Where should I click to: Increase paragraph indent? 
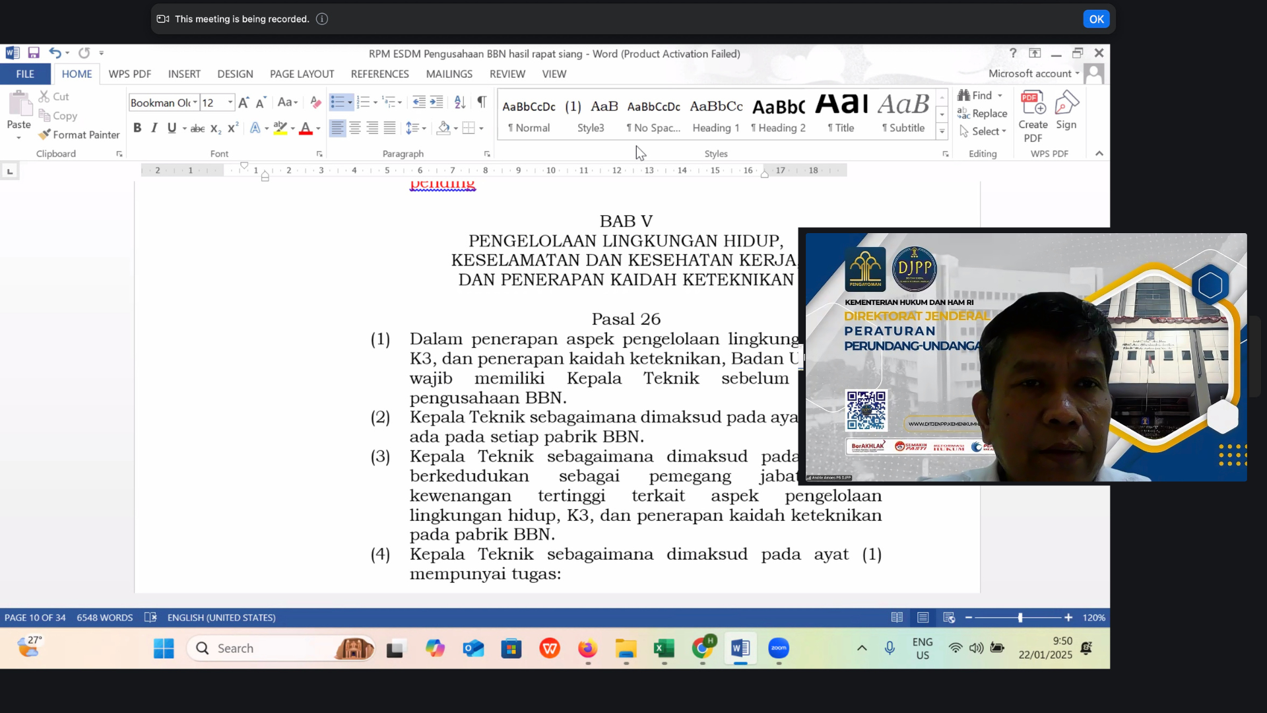click(x=436, y=102)
